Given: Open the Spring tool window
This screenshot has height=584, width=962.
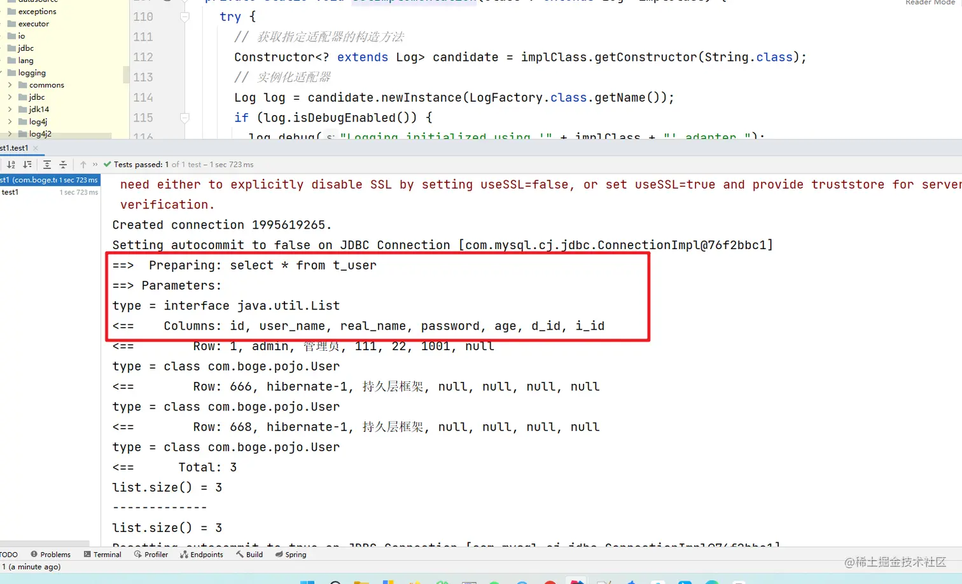Looking at the screenshot, I should [x=291, y=555].
